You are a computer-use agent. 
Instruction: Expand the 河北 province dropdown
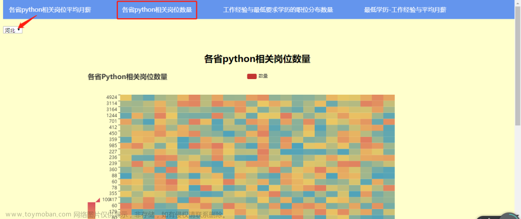tap(13, 30)
